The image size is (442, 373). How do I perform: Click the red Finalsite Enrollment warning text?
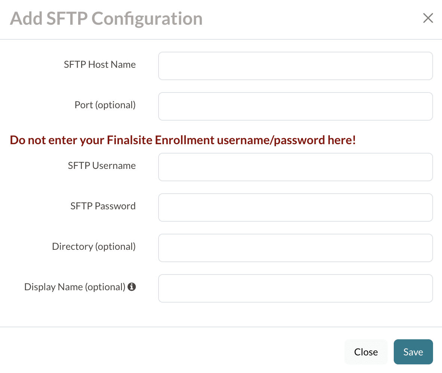click(182, 140)
